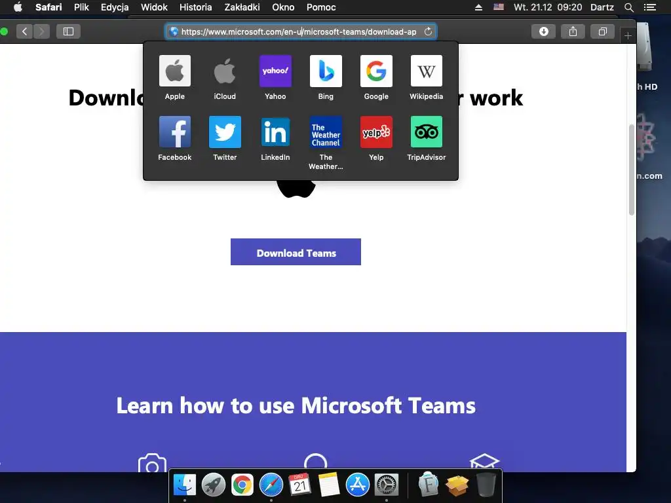Click the date and time in menu bar
671x503 pixels.
tap(548, 7)
